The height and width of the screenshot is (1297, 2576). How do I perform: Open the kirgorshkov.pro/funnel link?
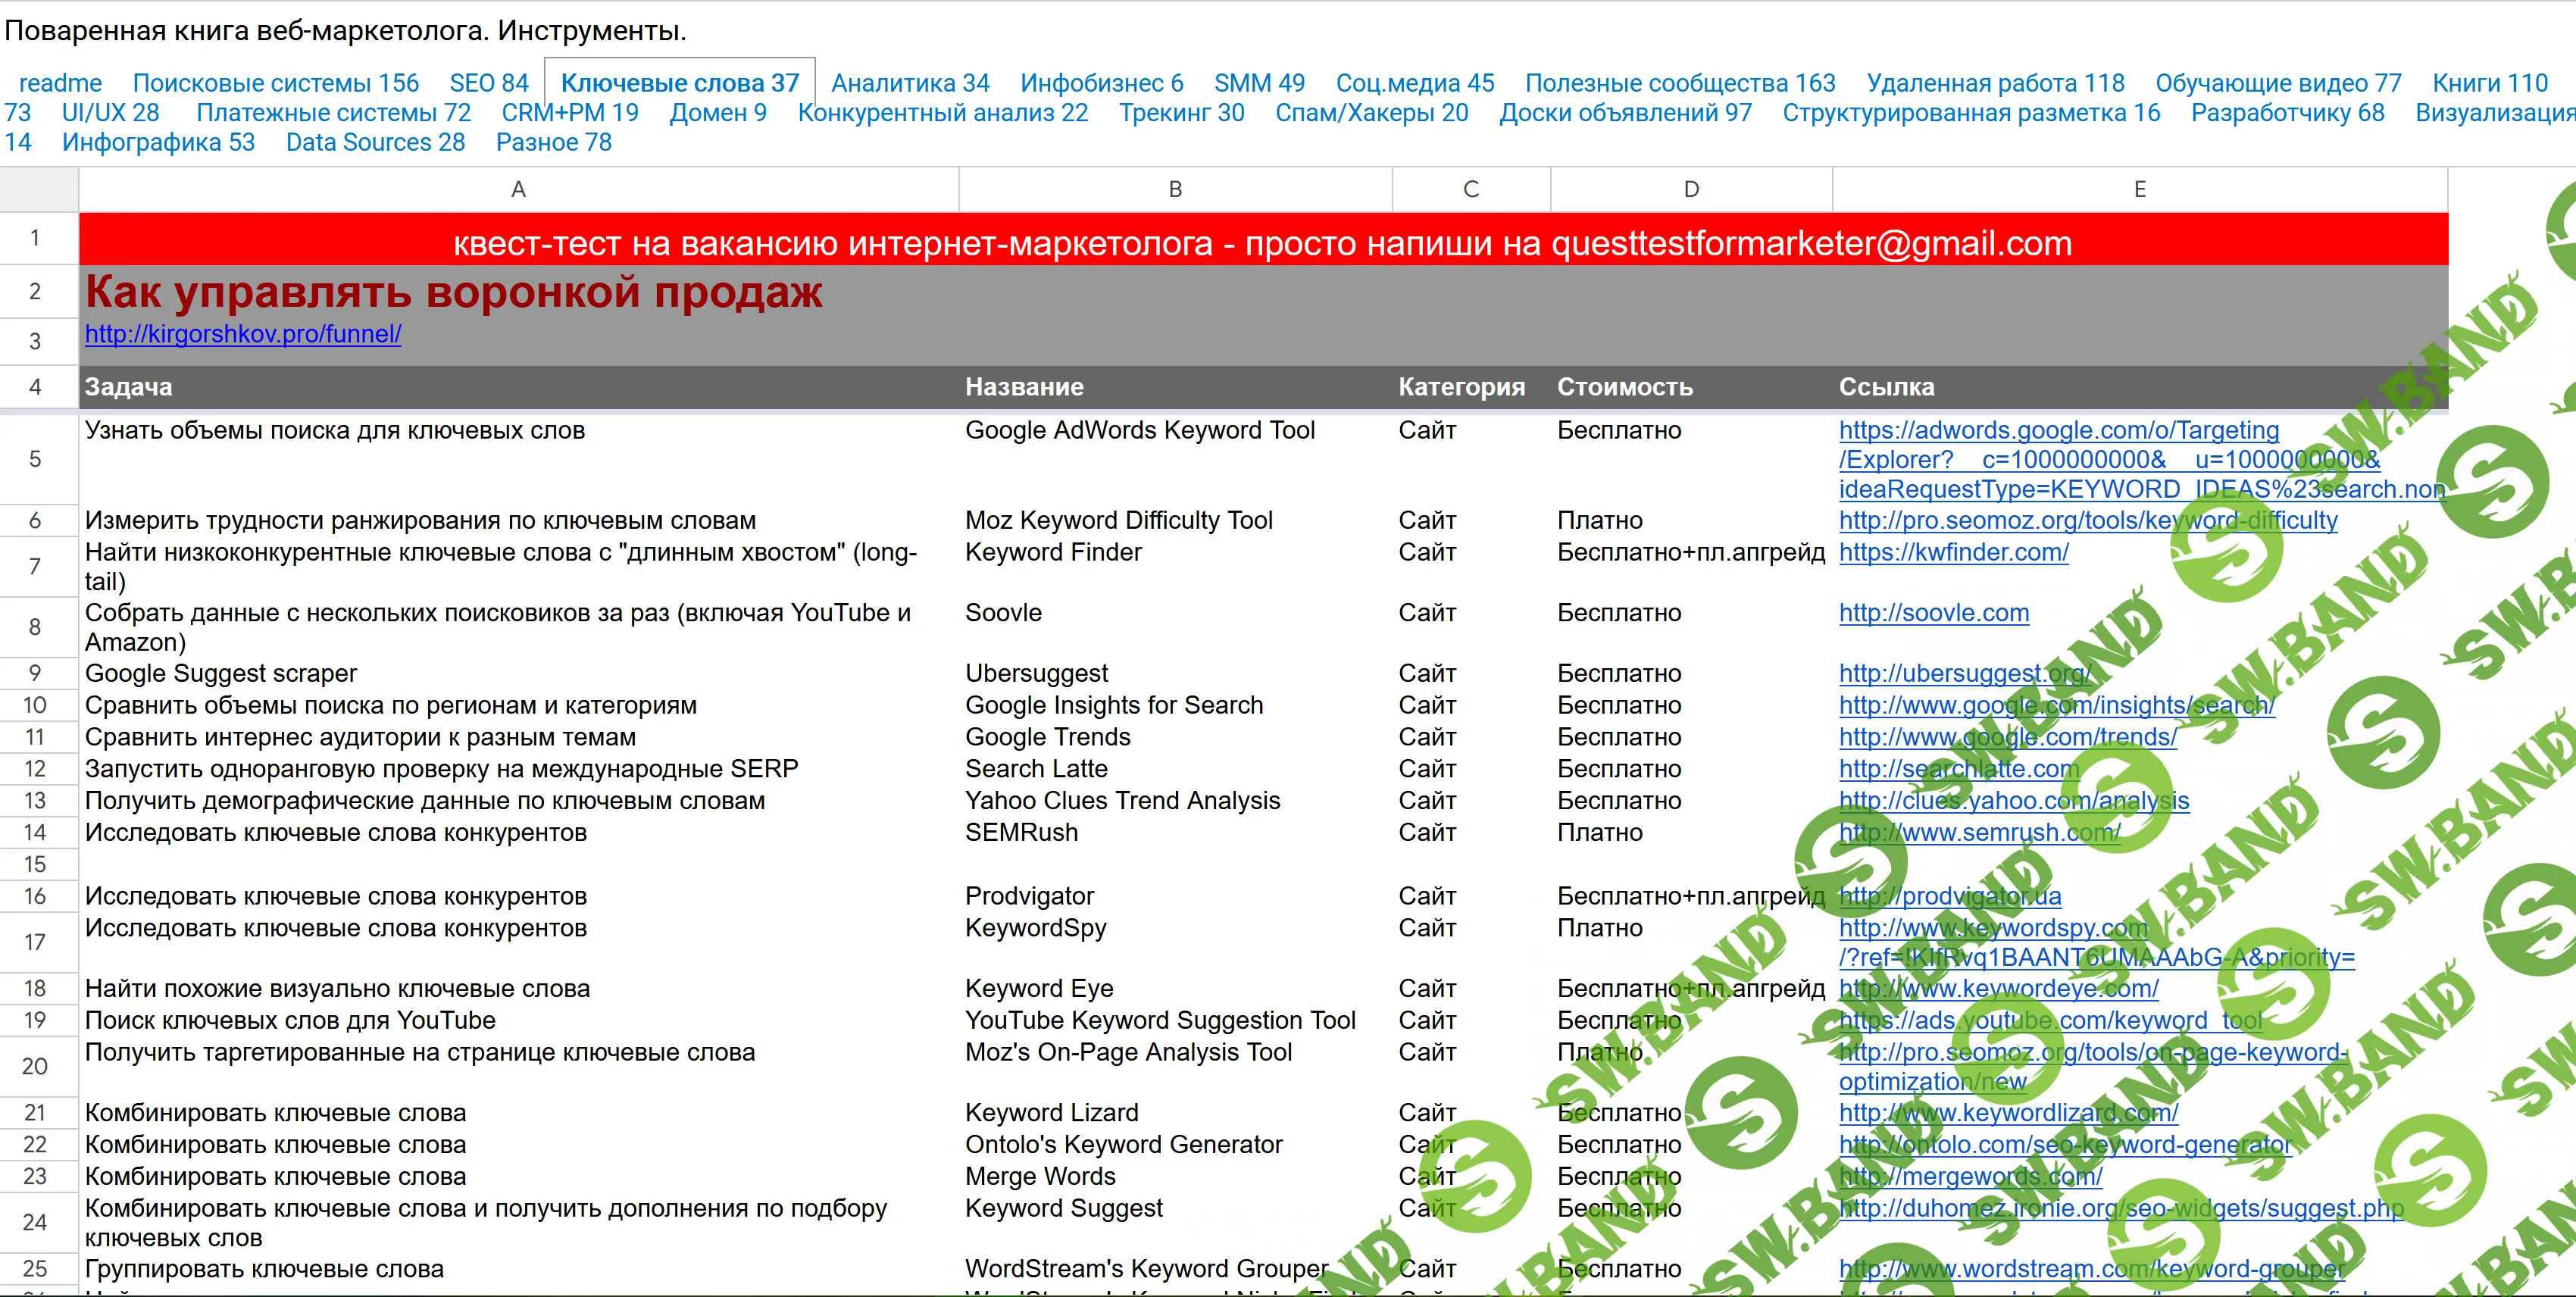click(x=243, y=334)
